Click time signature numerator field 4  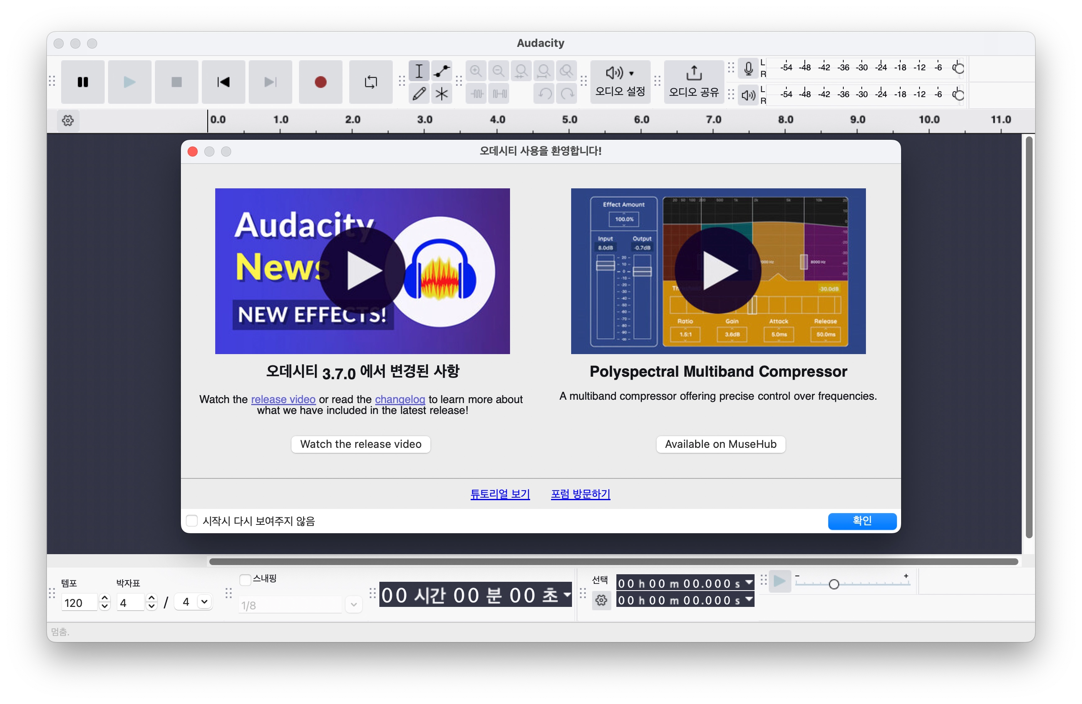(130, 603)
